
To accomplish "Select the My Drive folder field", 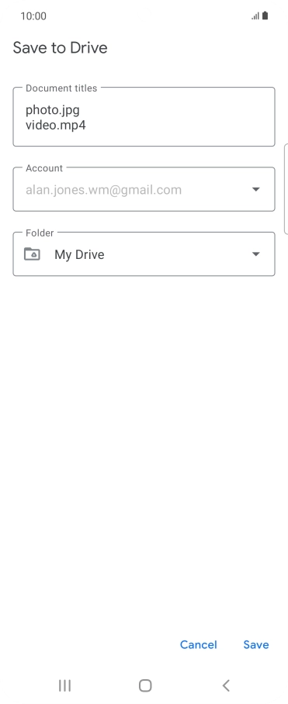I will click(x=144, y=254).
